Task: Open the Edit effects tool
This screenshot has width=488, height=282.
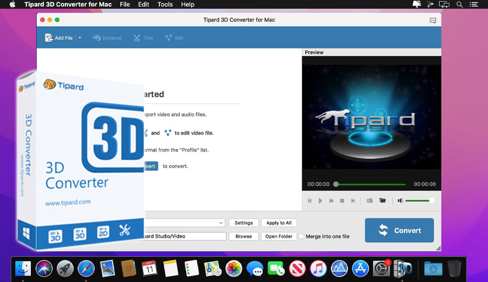Action: click(x=175, y=38)
